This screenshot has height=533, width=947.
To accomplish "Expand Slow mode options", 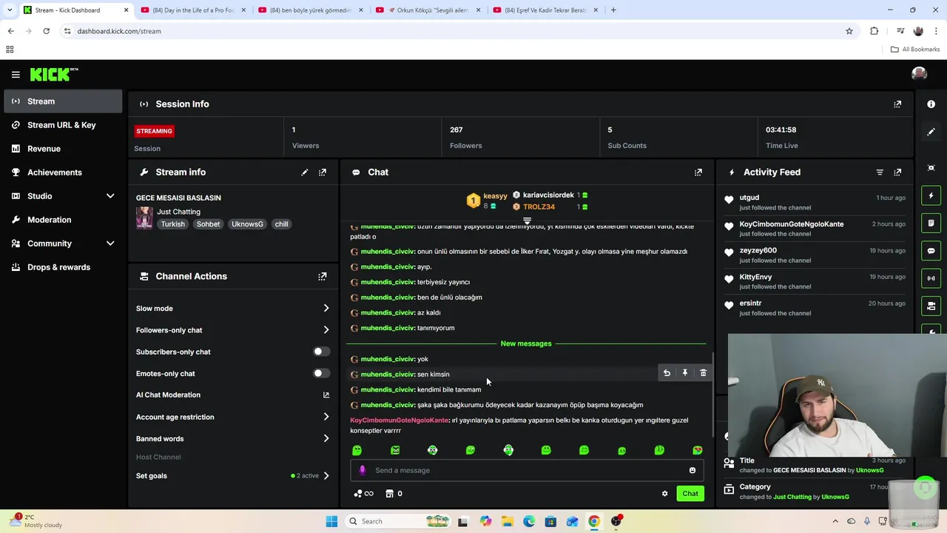I will pyautogui.click(x=326, y=308).
